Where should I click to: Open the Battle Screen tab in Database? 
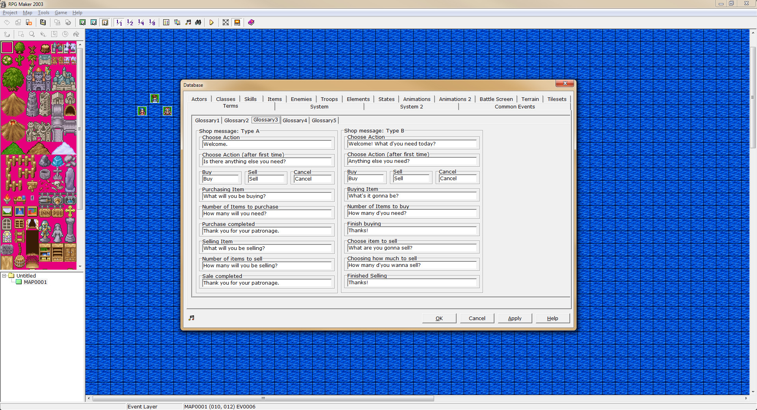[x=496, y=99]
